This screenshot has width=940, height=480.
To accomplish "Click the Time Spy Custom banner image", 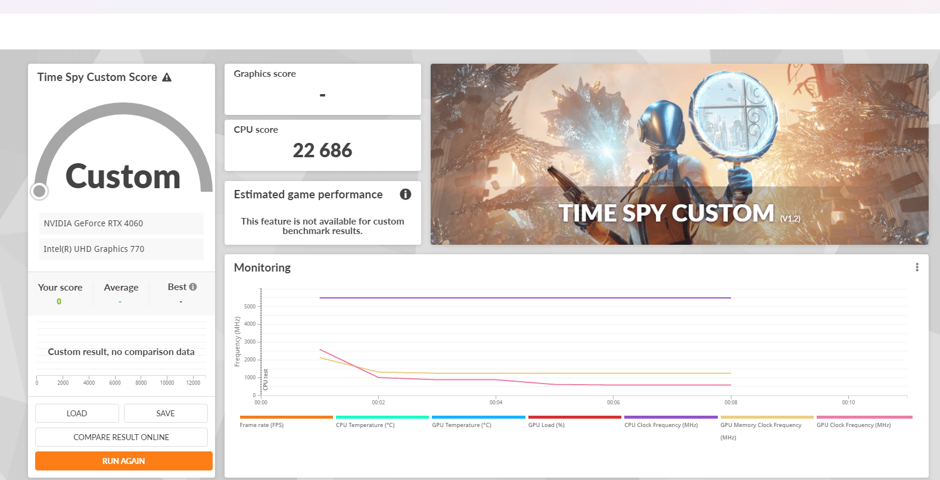I will click(679, 154).
